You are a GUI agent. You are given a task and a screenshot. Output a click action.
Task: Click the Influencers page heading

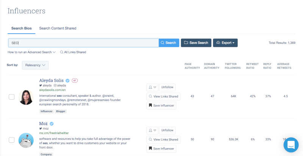pyautogui.click(x=27, y=11)
